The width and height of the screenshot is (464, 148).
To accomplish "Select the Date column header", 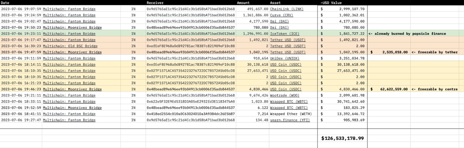I will click(x=5, y=2).
